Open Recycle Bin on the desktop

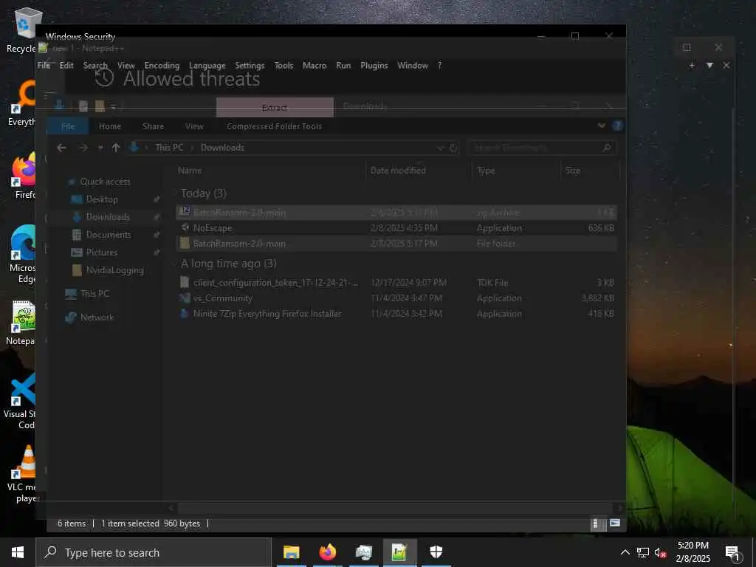click(x=21, y=30)
